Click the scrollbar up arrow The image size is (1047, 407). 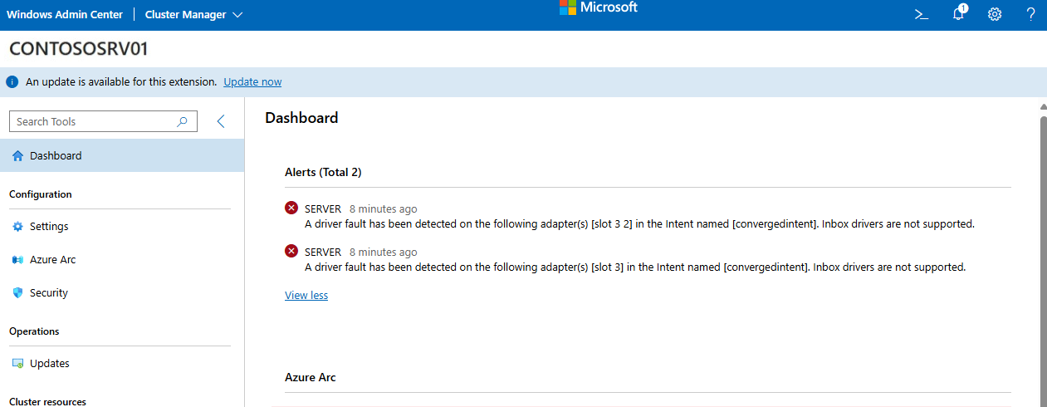click(1044, 106)
